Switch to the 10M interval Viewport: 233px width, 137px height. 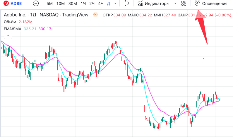61,4
